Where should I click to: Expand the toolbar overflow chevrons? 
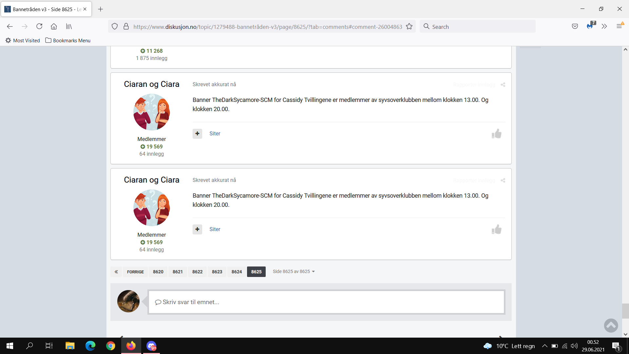point(604,27)
